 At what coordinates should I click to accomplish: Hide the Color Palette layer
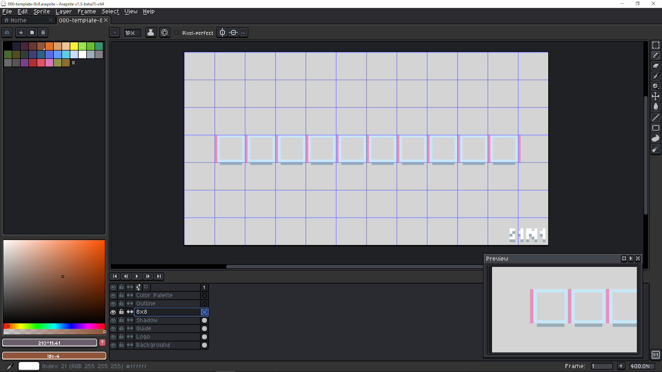pyautogui.click(x=113, y=296)
